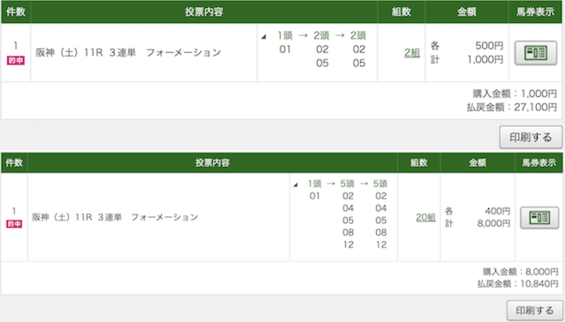The image size is (565, 322).
Task: Print the 1,000円 purchase section
Action: 531,138
